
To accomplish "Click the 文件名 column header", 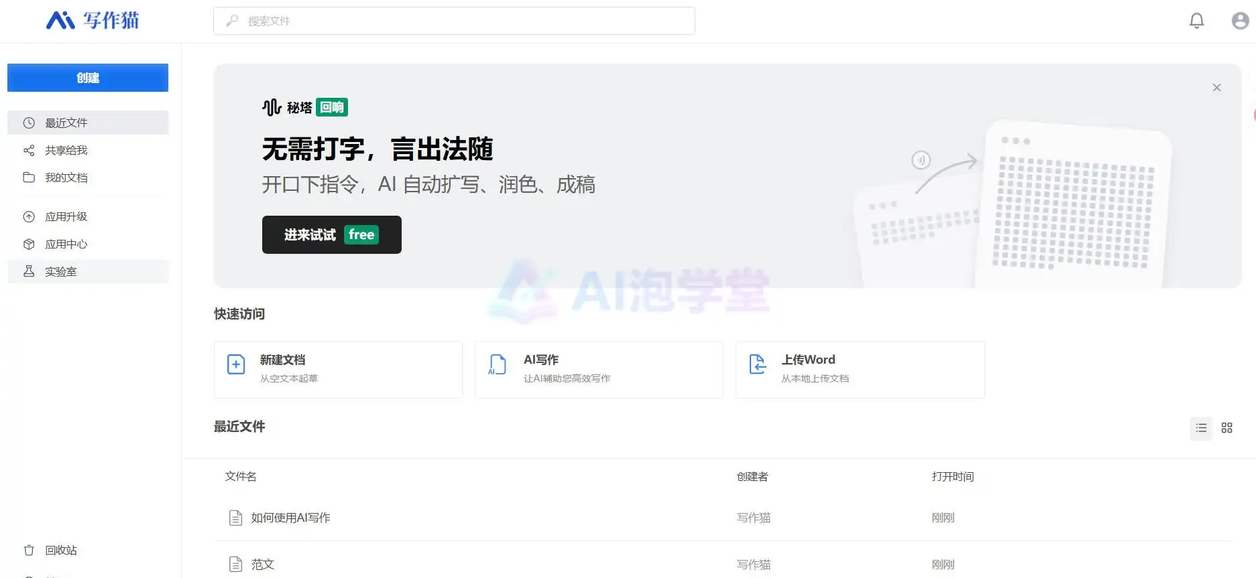I will point(241,476).
